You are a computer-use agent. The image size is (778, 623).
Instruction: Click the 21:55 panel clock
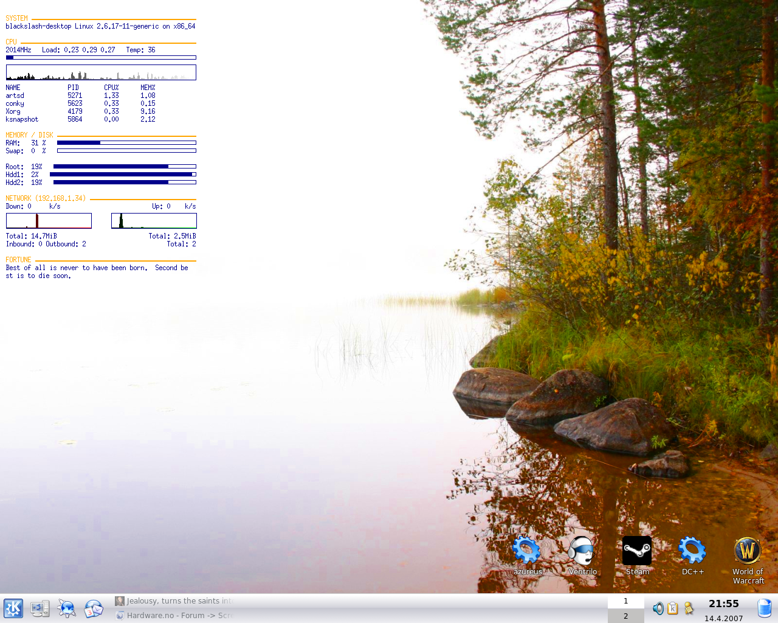tap(723, 604)
